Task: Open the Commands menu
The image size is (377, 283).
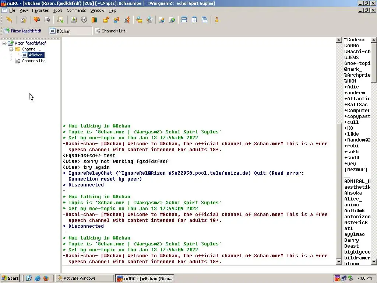Action: click(76, 10)
